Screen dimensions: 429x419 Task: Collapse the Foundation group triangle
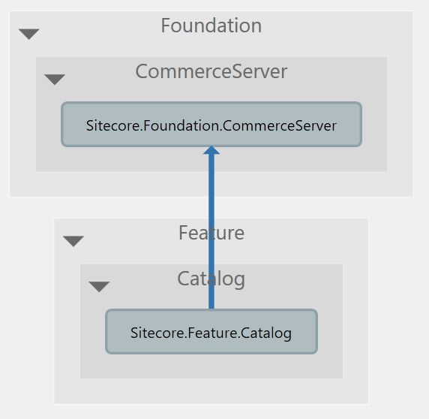29,34
